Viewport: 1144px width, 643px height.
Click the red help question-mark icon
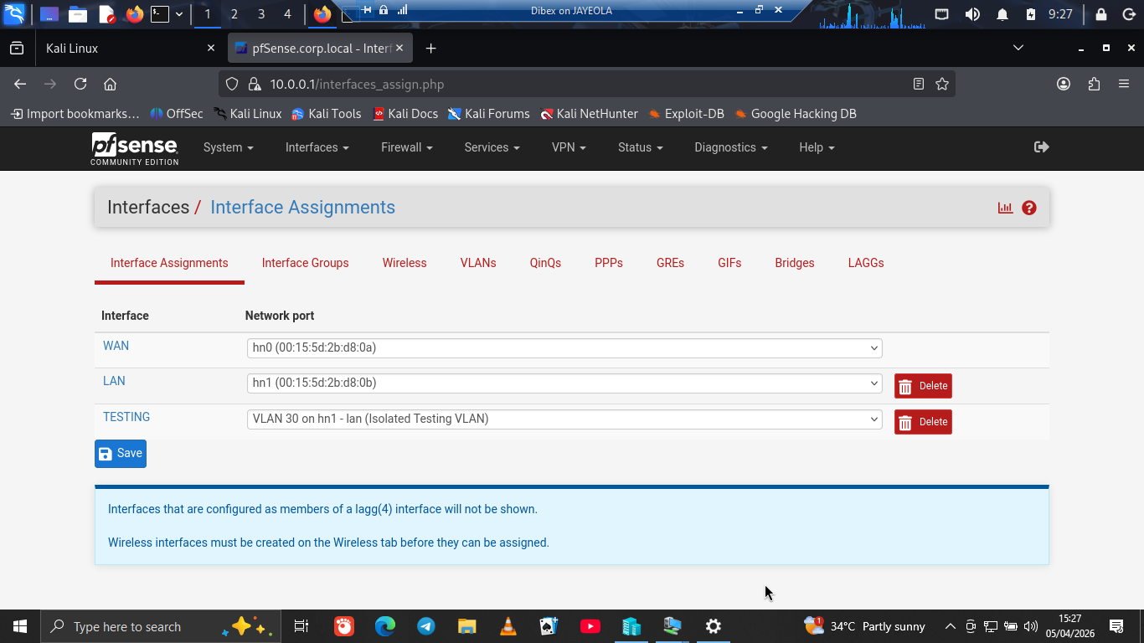1029,207
